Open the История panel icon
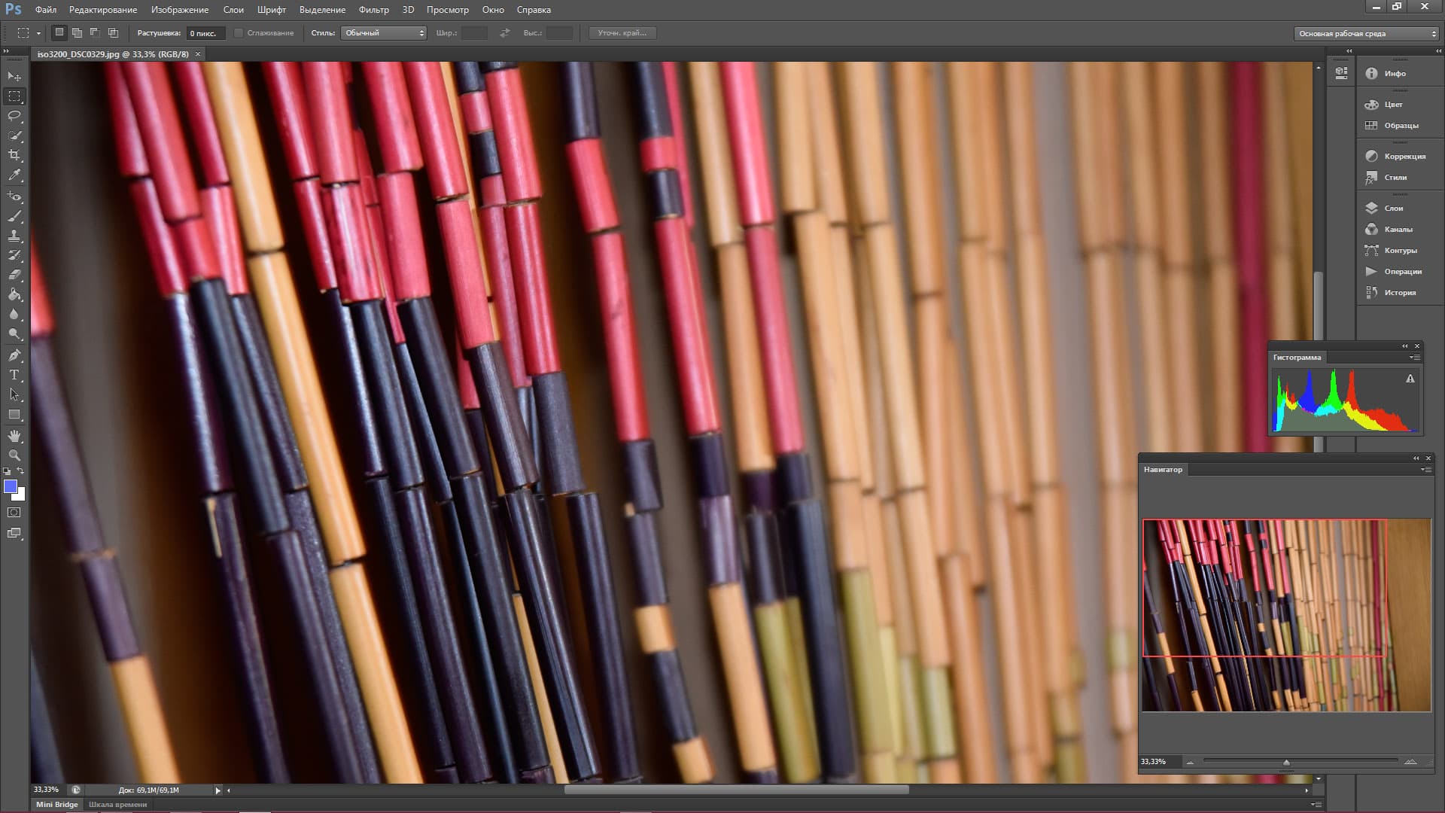Image resolution: width=1445 pixels, height=813 pixels. coord(1372,292)
